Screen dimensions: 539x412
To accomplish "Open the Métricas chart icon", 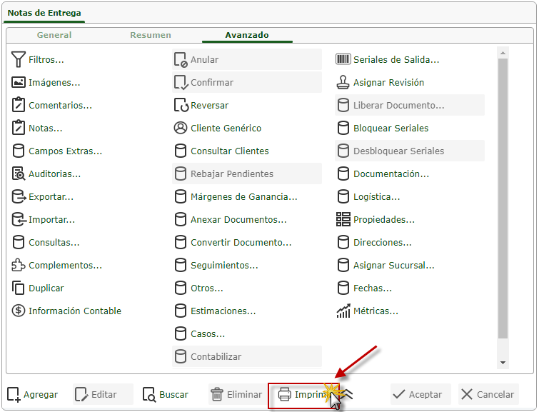I will coord(343,311).
